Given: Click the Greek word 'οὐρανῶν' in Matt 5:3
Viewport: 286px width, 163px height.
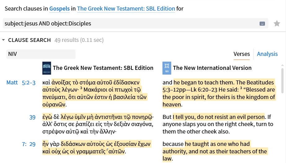Looking at the screenshot, I should coord(54,105).
